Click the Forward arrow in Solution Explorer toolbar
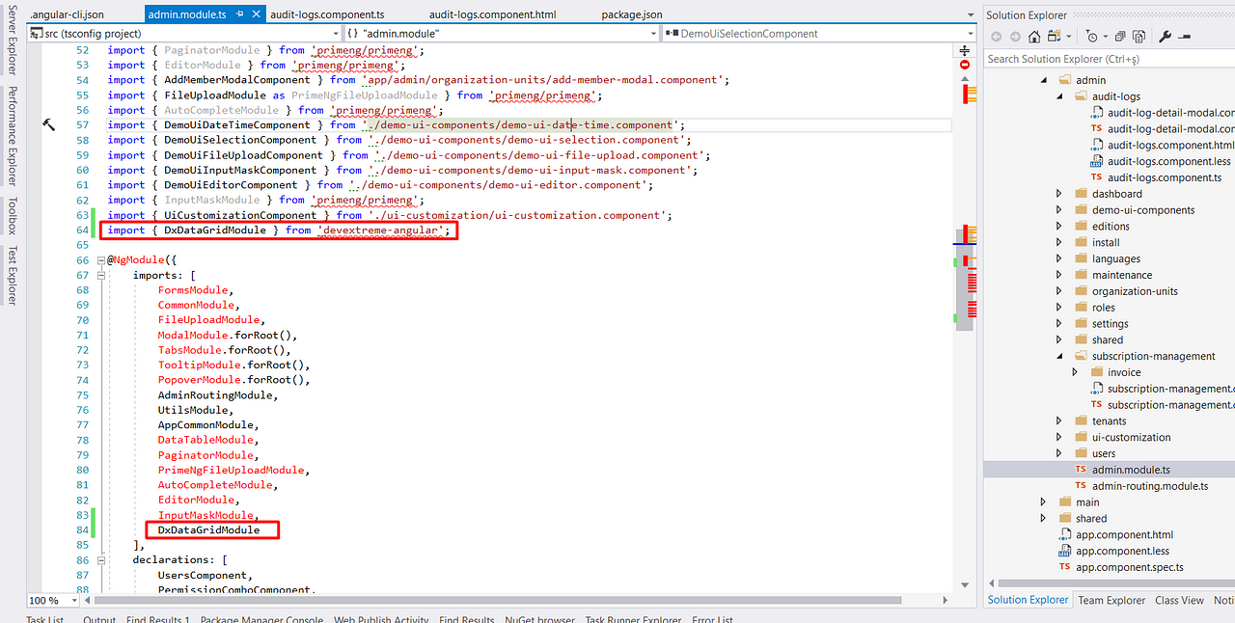 [1015, 37]
